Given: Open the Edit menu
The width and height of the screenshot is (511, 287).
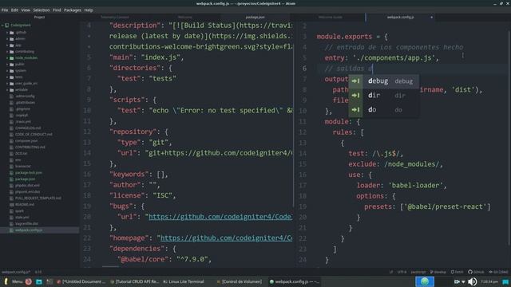Looking at the screenshot, I should (x=14, y=10).
